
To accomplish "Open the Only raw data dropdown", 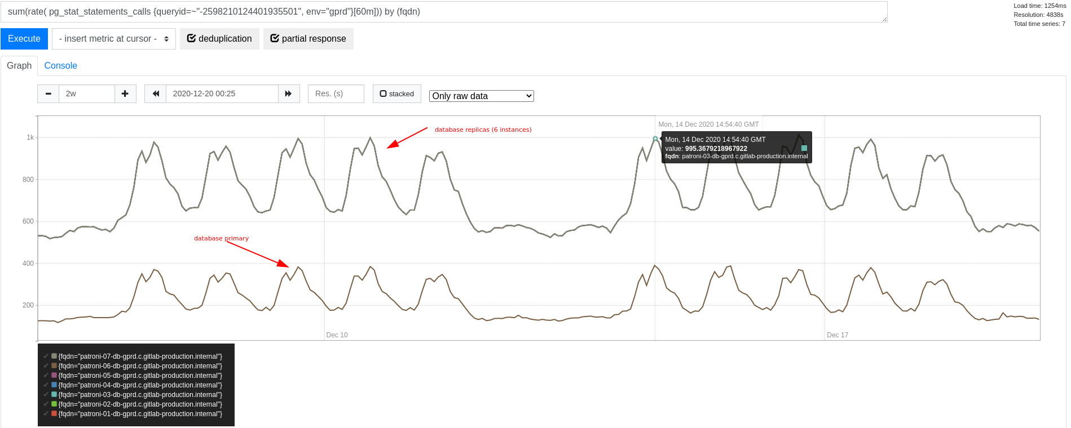I will [x=481, y=96].
